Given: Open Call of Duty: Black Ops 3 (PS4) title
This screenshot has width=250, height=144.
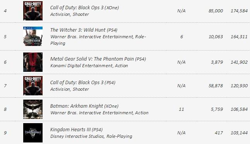Looking at the screenshot, I should click(83, 83).
